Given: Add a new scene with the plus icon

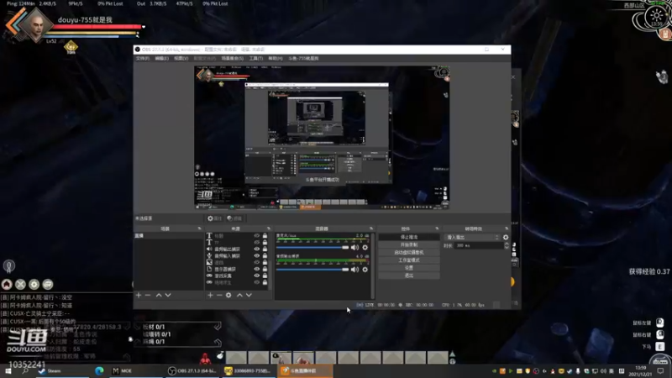Looking at the screenshot, I should point(139,295).
